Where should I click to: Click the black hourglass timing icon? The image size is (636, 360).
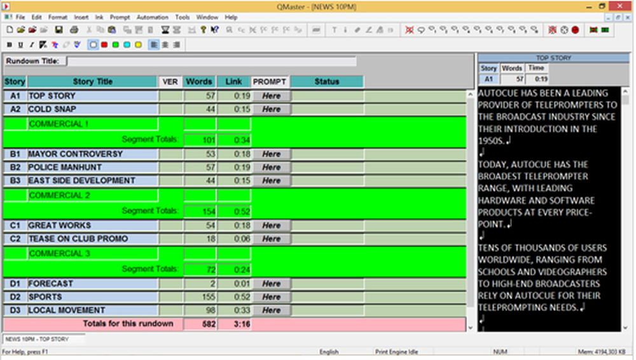coord(165,30)
